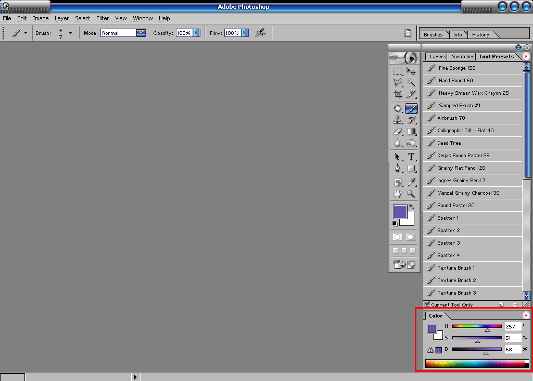The height and width of the screenshot is (381, 533).
Task: Select the Eyedropper tool
Action: [x=411, y=182]
